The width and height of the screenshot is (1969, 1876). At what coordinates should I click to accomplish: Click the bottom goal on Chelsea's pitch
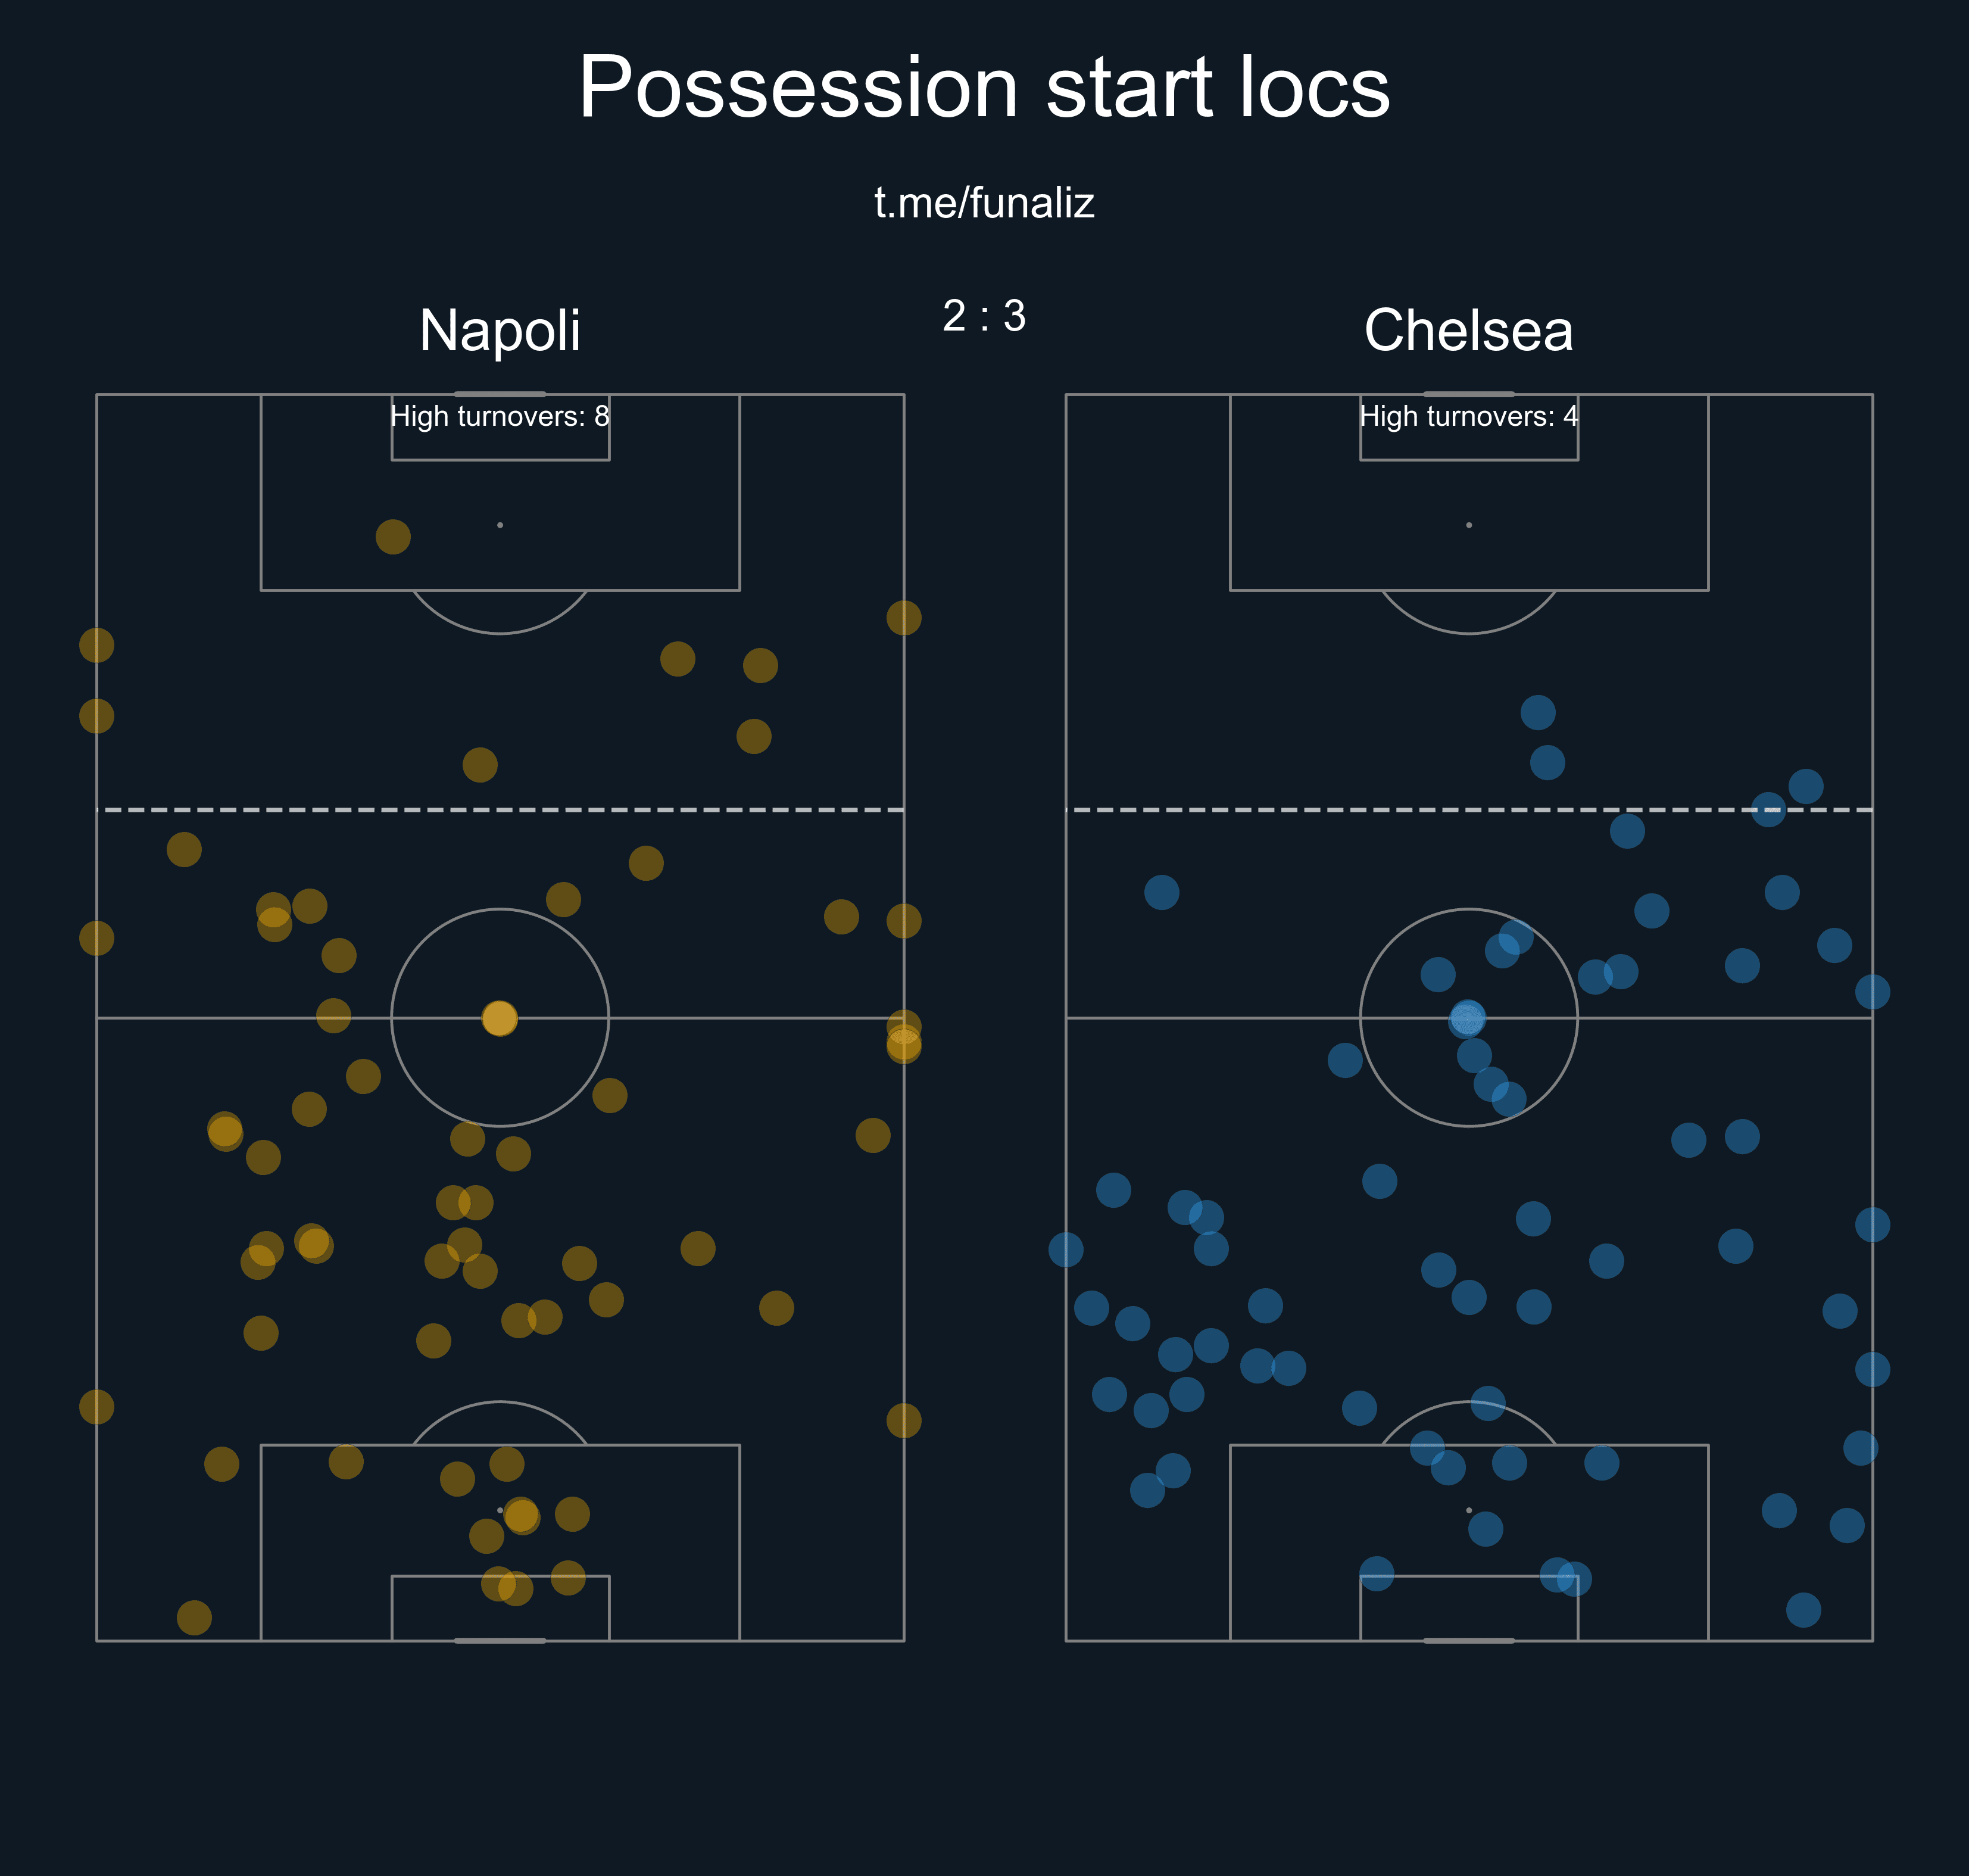[1468, 1641]
